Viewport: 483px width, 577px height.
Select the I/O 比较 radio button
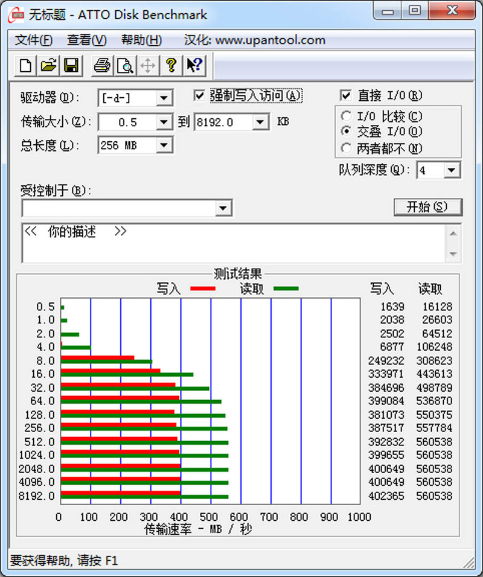tap(346, 116)
